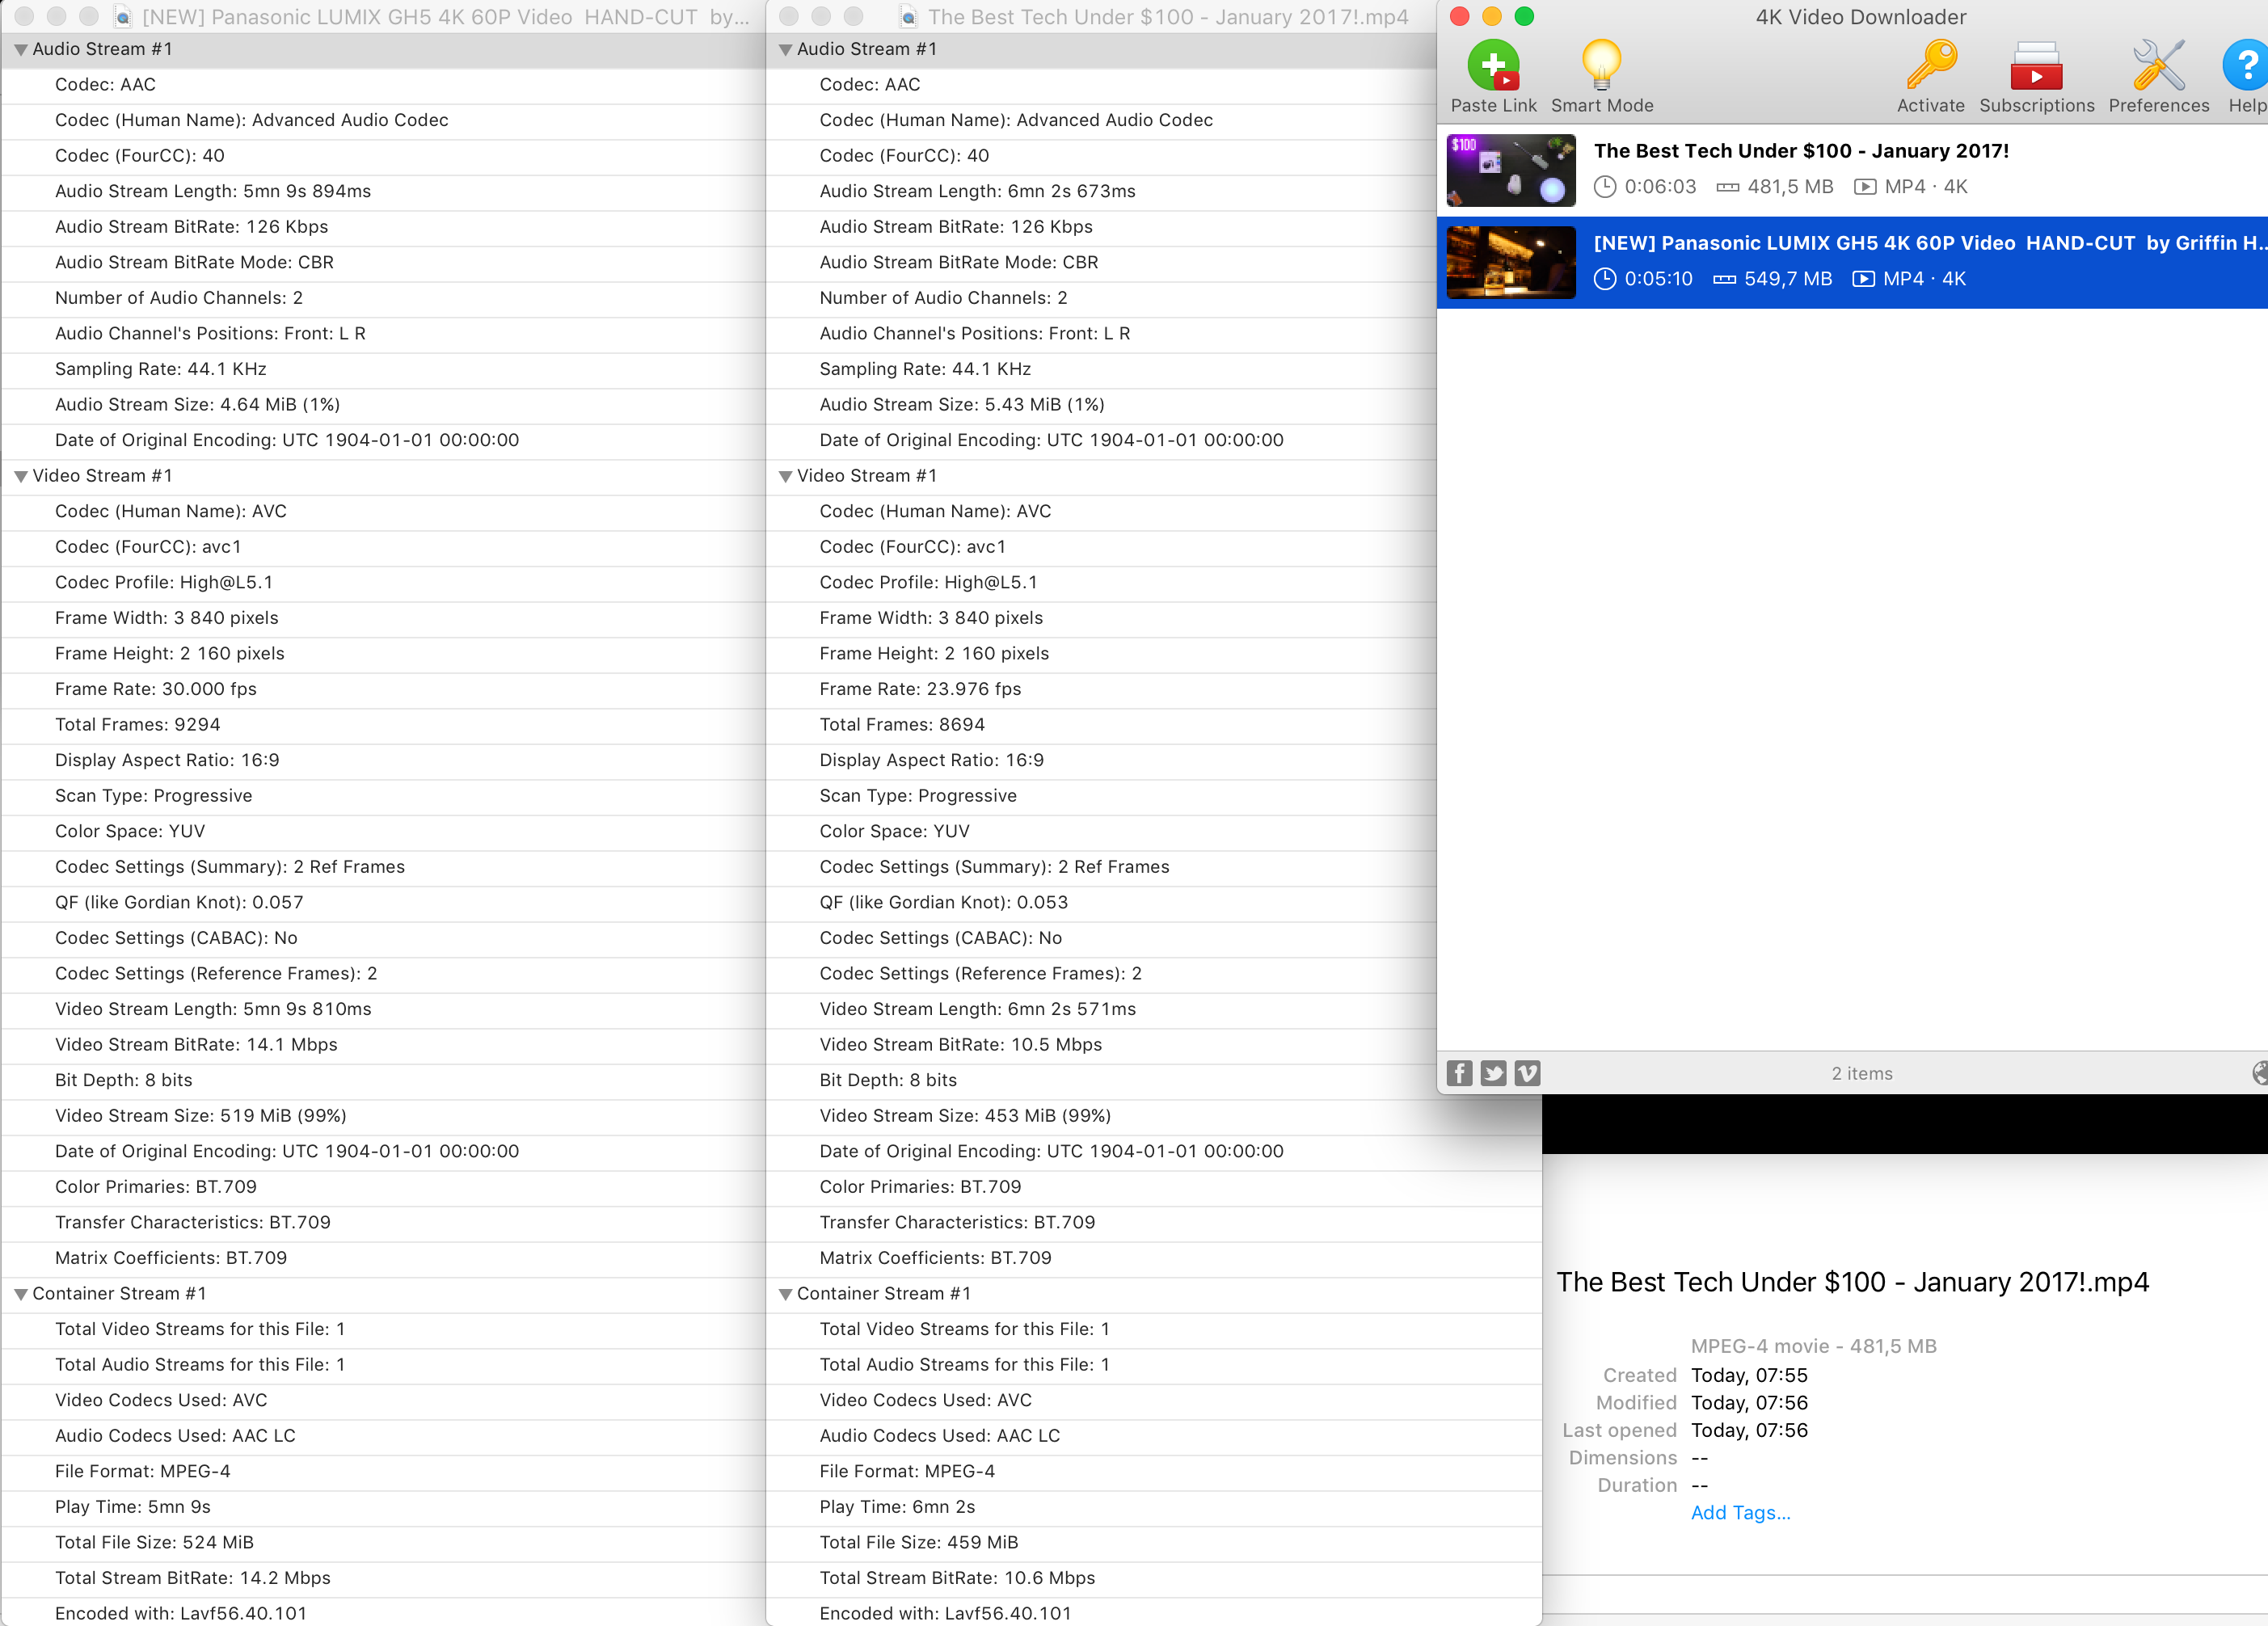Collapse Video Stream #1 in Panasonic window

pos(20,477)
